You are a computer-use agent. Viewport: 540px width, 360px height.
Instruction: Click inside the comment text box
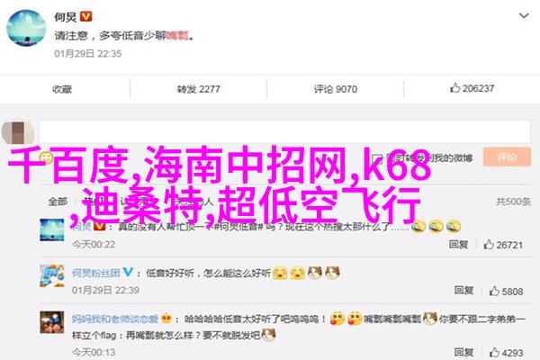pos(284,131)
